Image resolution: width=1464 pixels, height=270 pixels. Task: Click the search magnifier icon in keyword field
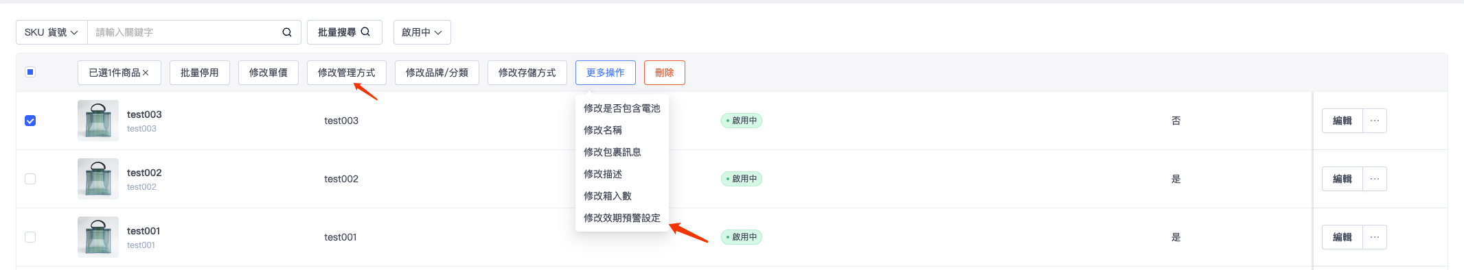(x=287, y=32)
